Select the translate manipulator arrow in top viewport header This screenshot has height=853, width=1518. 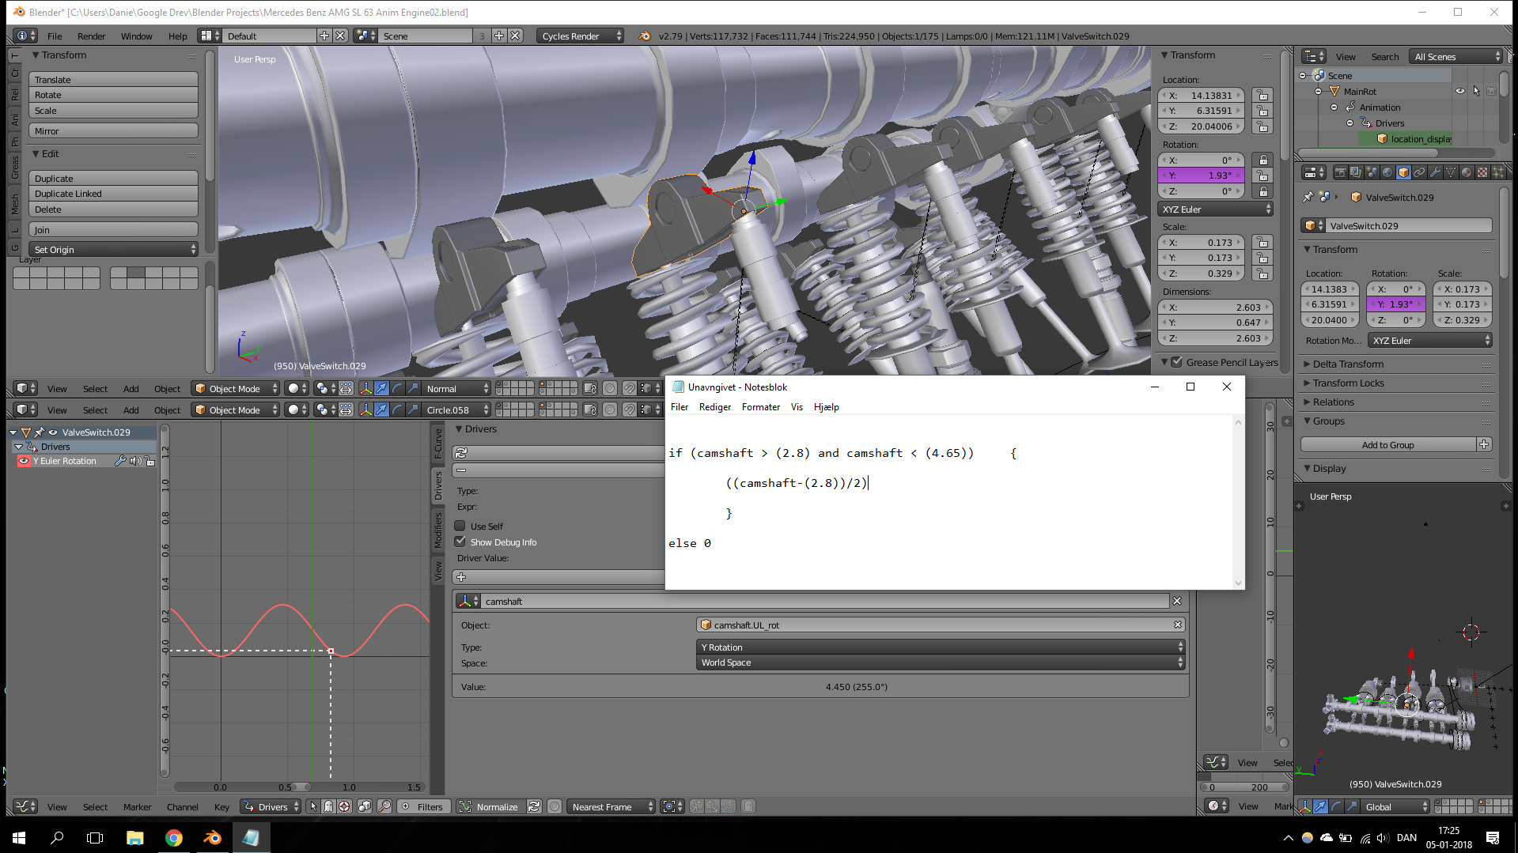381,388
